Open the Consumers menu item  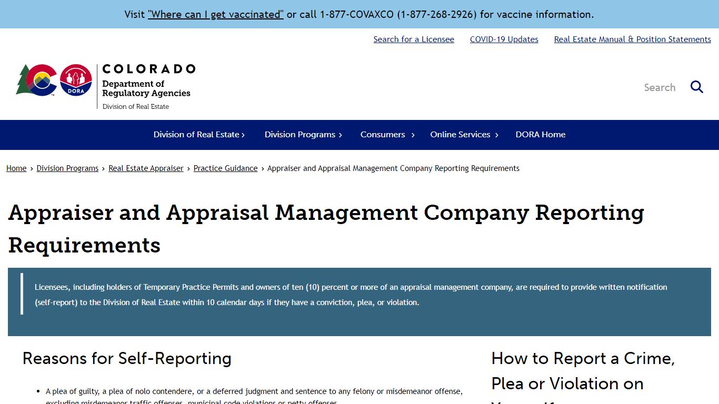[383, 135]
